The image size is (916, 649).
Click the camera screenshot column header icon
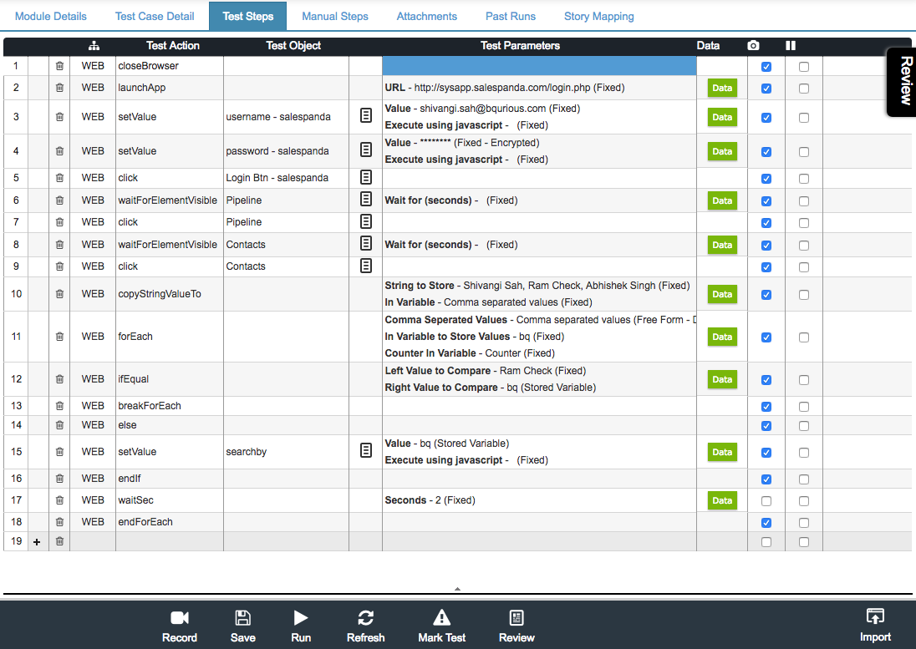[x=753, y=46]
